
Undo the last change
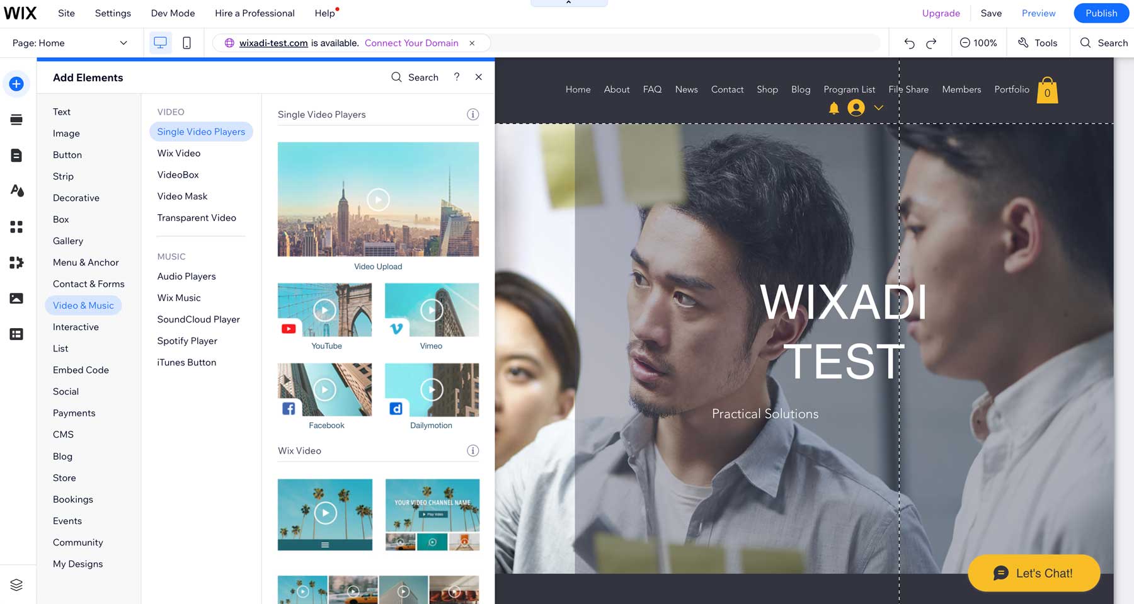(x=909, y=42)
